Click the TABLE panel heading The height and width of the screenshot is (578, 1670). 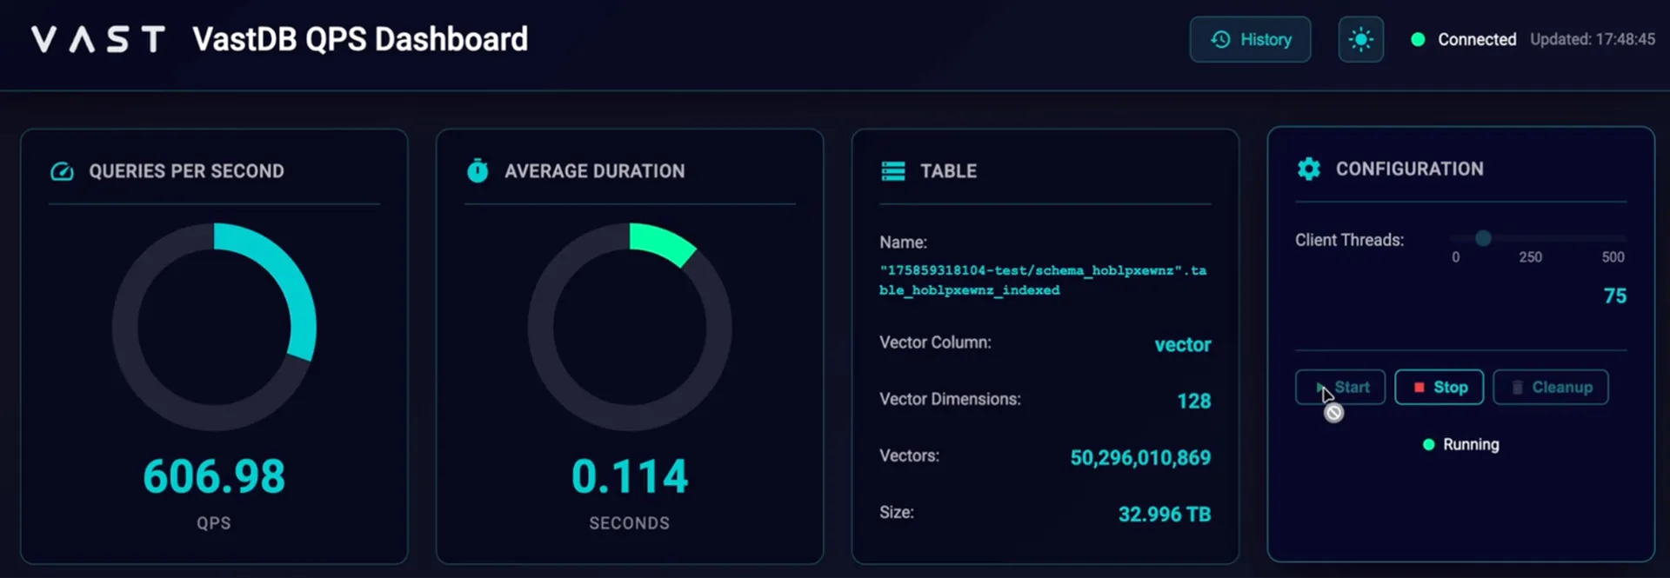[949, 171]
